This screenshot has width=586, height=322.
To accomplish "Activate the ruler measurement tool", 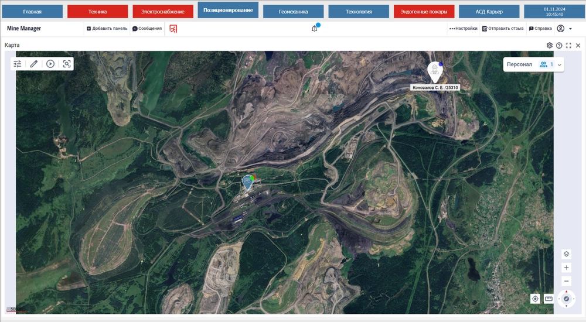I will coord(549,299).
